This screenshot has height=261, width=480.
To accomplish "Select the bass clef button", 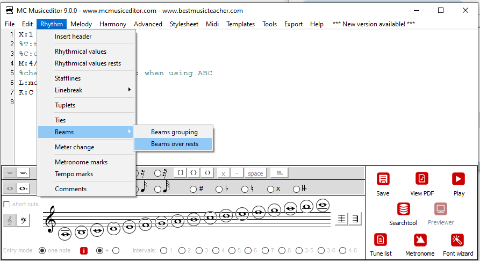I will tap(23, 220).
